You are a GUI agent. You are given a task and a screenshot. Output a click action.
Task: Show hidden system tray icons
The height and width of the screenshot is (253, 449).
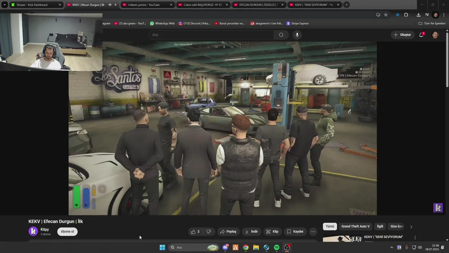pos(391,247)
